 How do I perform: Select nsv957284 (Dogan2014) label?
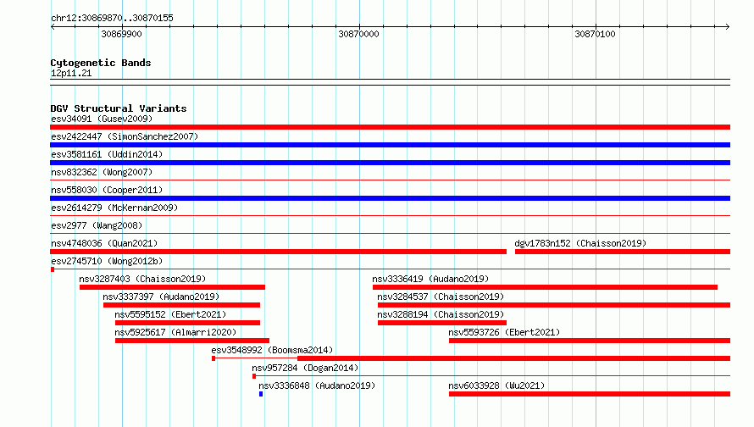pyautogui.click(x=305, y=368)
